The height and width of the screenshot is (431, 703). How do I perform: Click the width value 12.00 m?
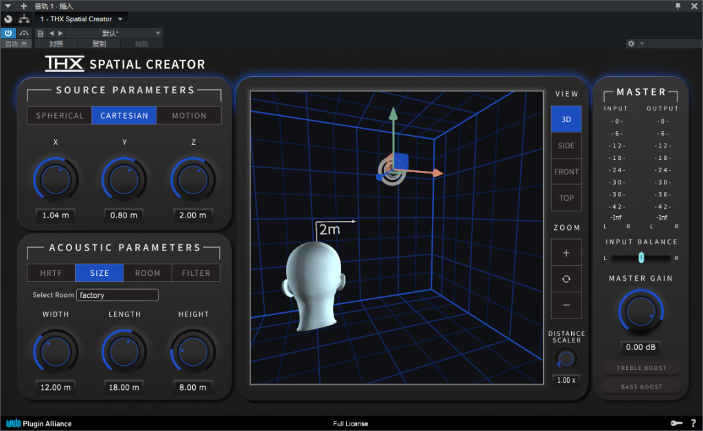56,388
